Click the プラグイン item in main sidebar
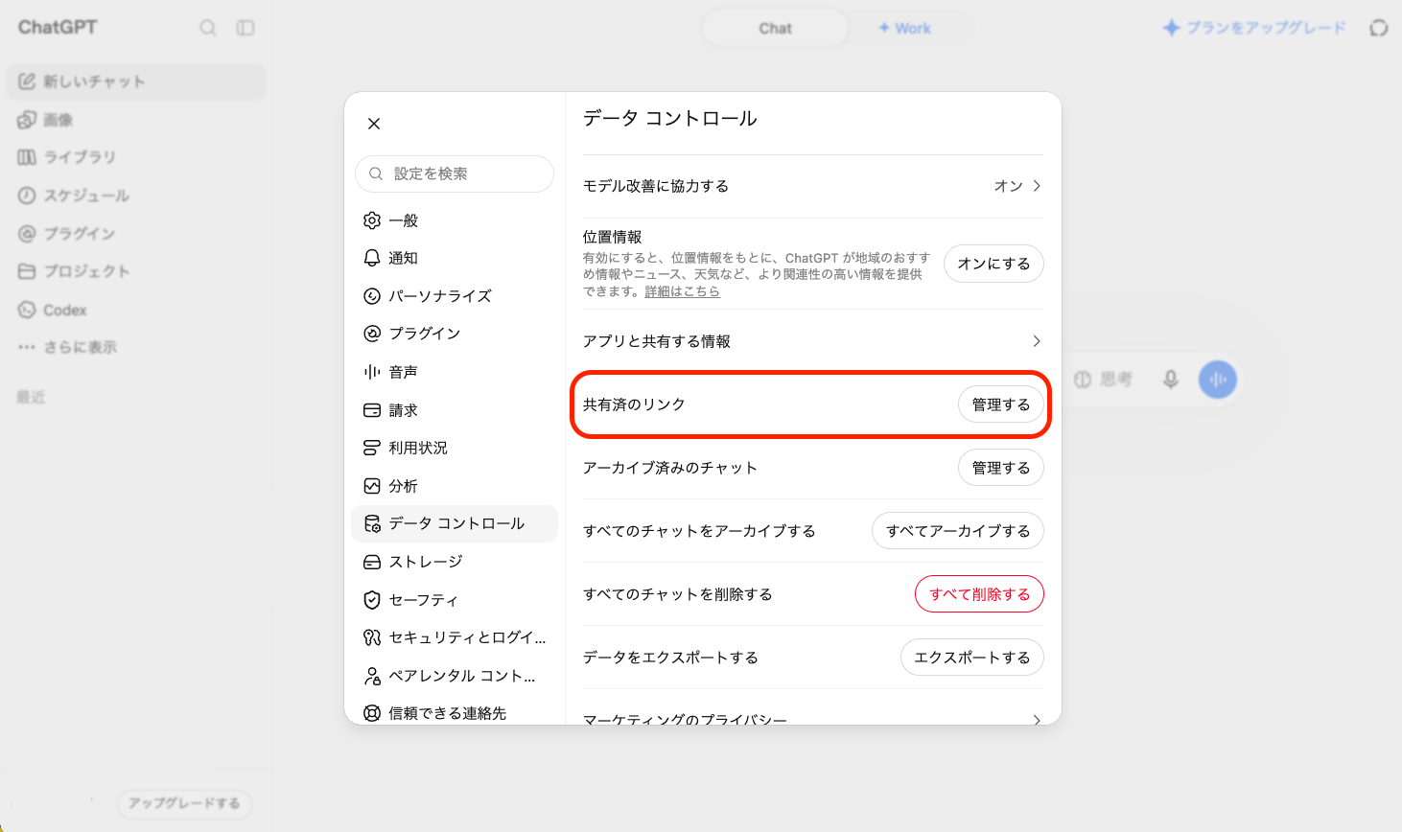 (136, 234)
